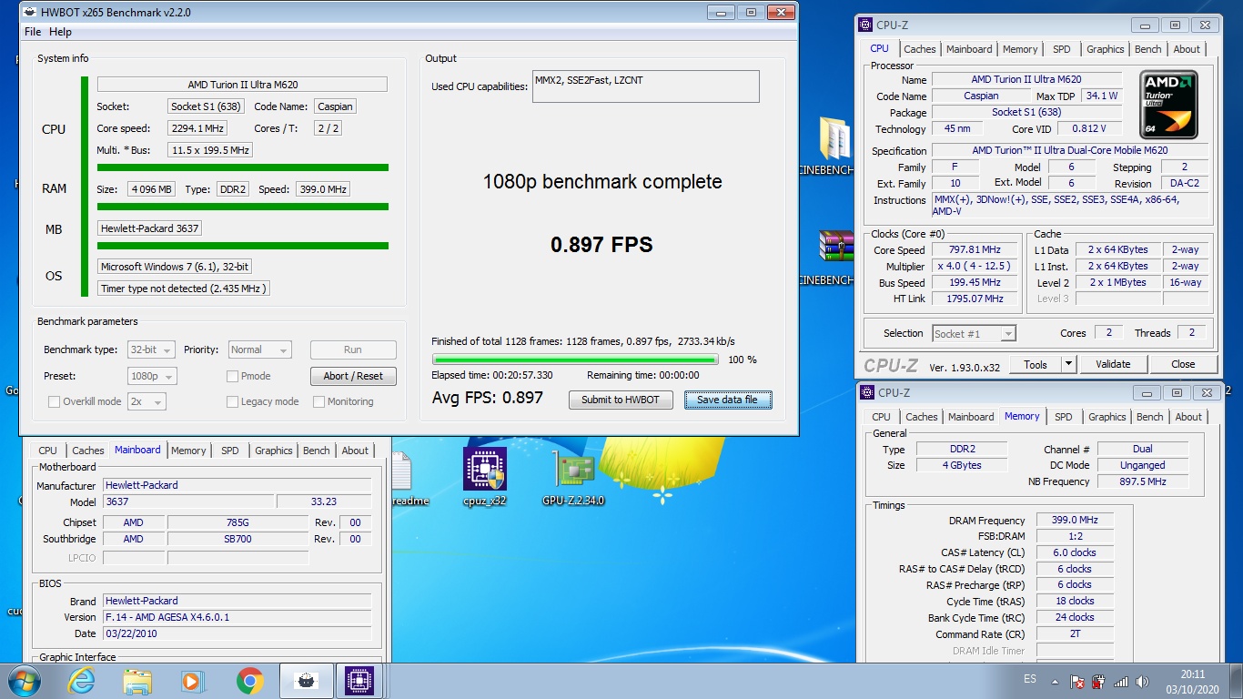Click the AMD Turion Ultra processor logo
This screenshot has height=699, width=1243.
pos(1168,105)
